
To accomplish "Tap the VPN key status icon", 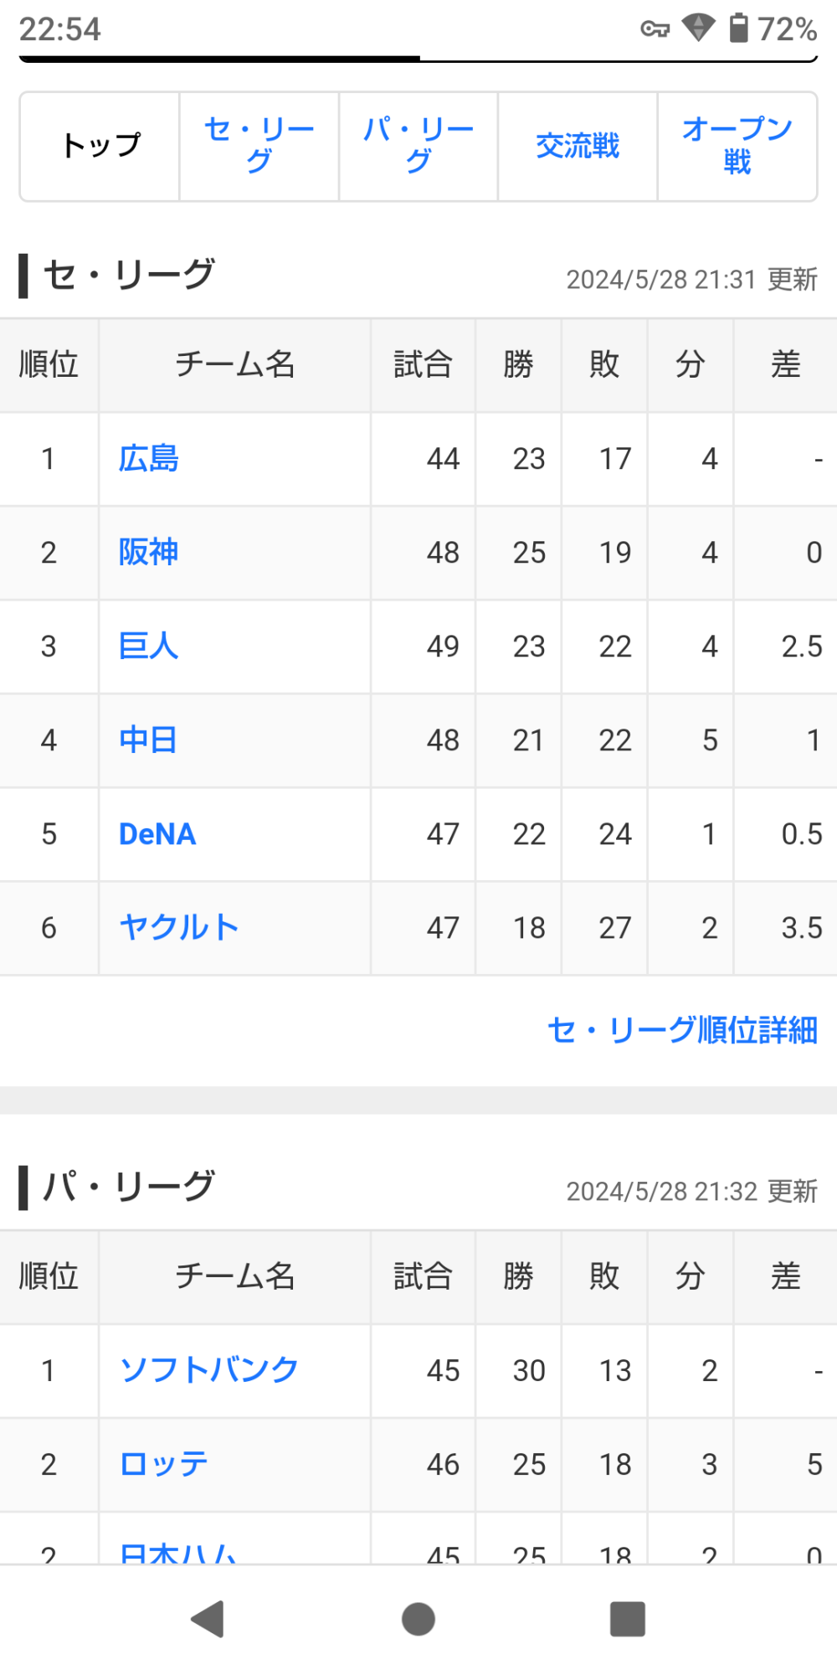I will coord(655,29).
